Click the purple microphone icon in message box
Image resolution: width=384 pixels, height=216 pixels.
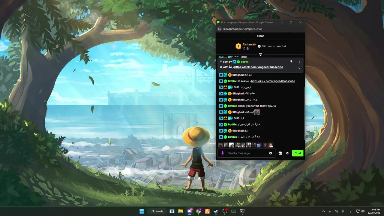pos(222,153)
